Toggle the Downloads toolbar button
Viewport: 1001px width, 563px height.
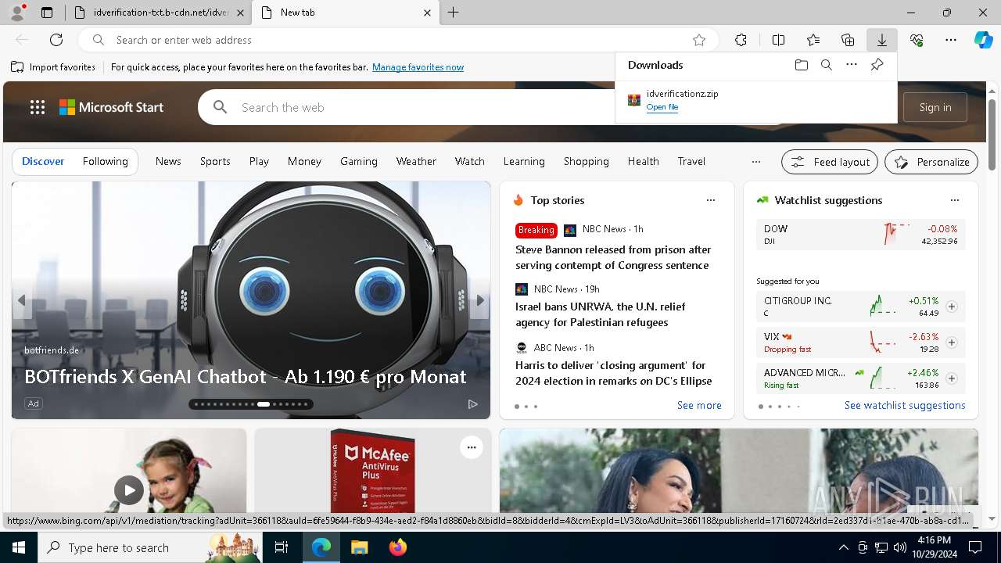point(881,40)
